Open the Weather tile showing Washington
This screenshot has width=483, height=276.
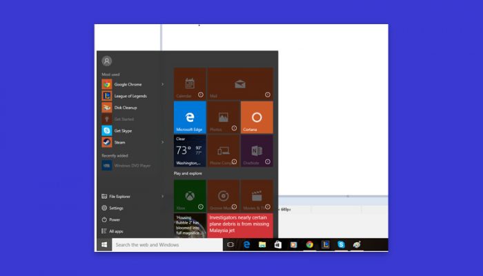click(190, 151)
